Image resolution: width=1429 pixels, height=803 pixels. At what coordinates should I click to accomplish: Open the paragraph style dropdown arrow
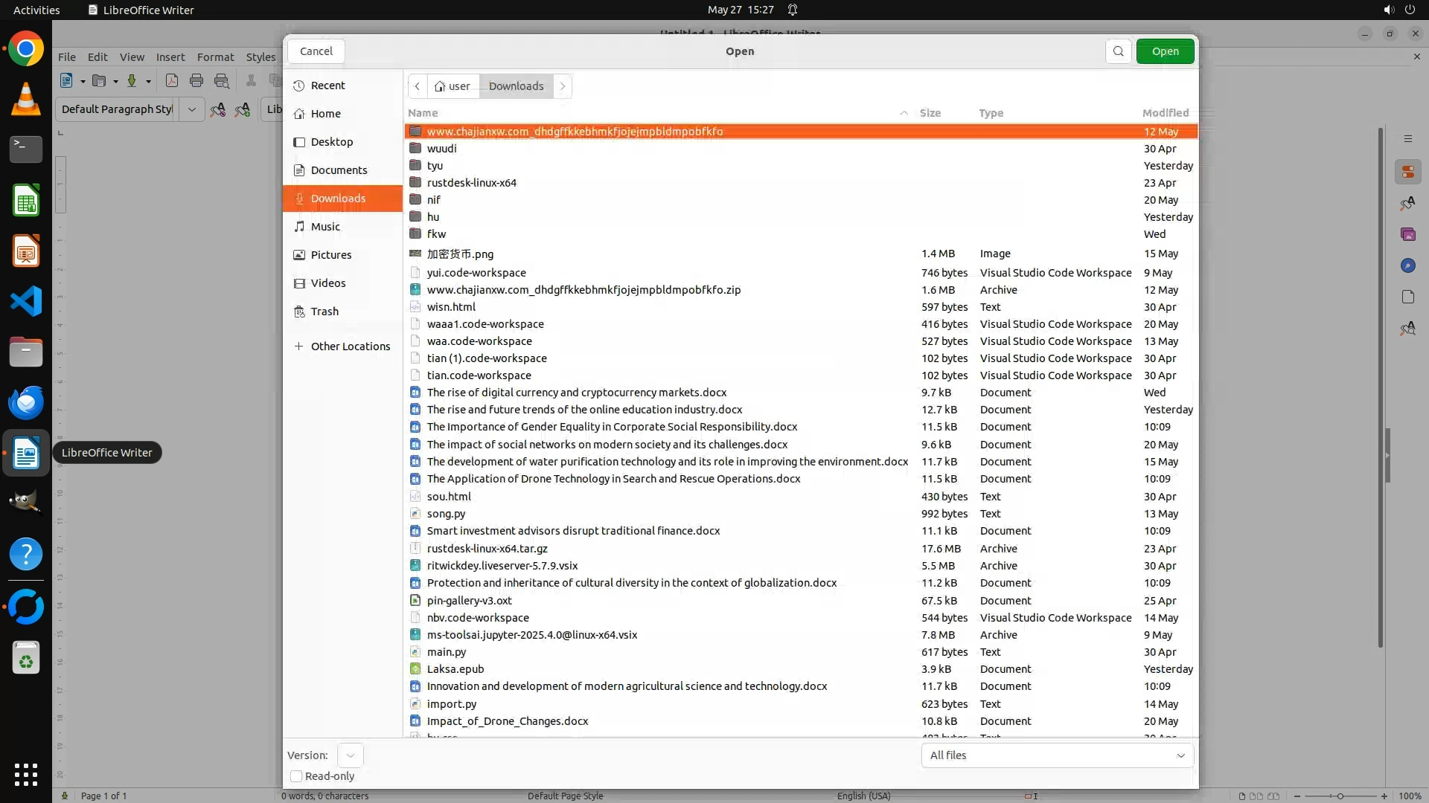tap(192, 109)
